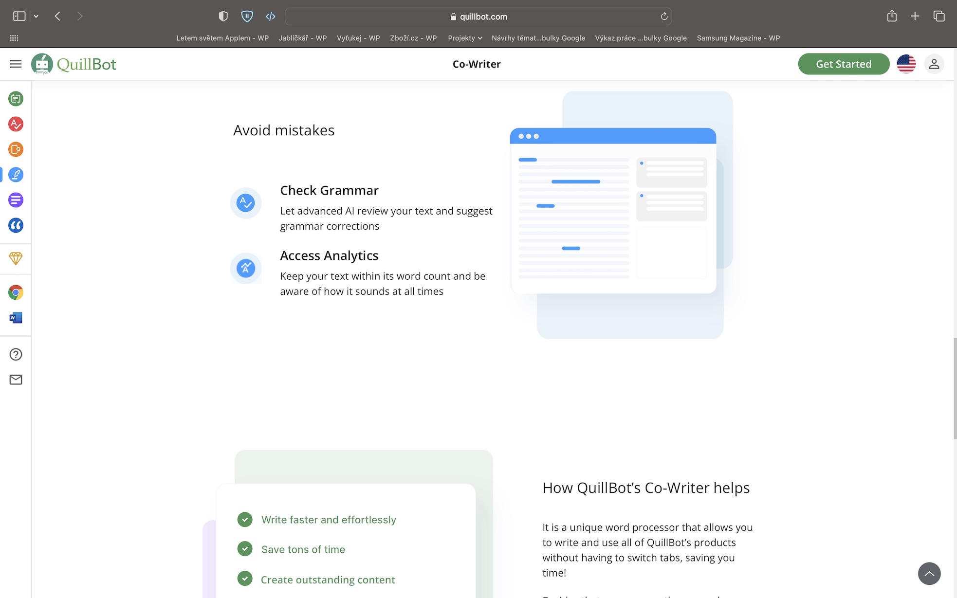Click the Get Started button
The width and height of the screenshot is (957, 598).
click(x=843, y=64)
